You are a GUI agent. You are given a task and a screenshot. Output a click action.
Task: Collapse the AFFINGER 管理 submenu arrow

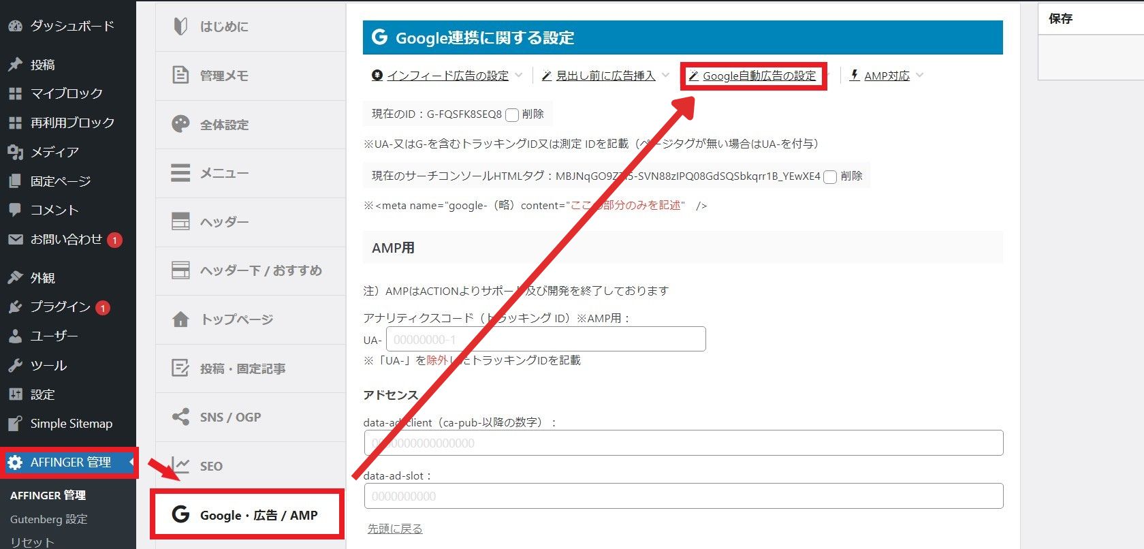[131, 462]
